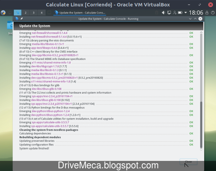Click Emerging net-firewall/shorewall-5.1.4.4 package name
This screenshot has width=216, height=171.
(x=50, y=33)
